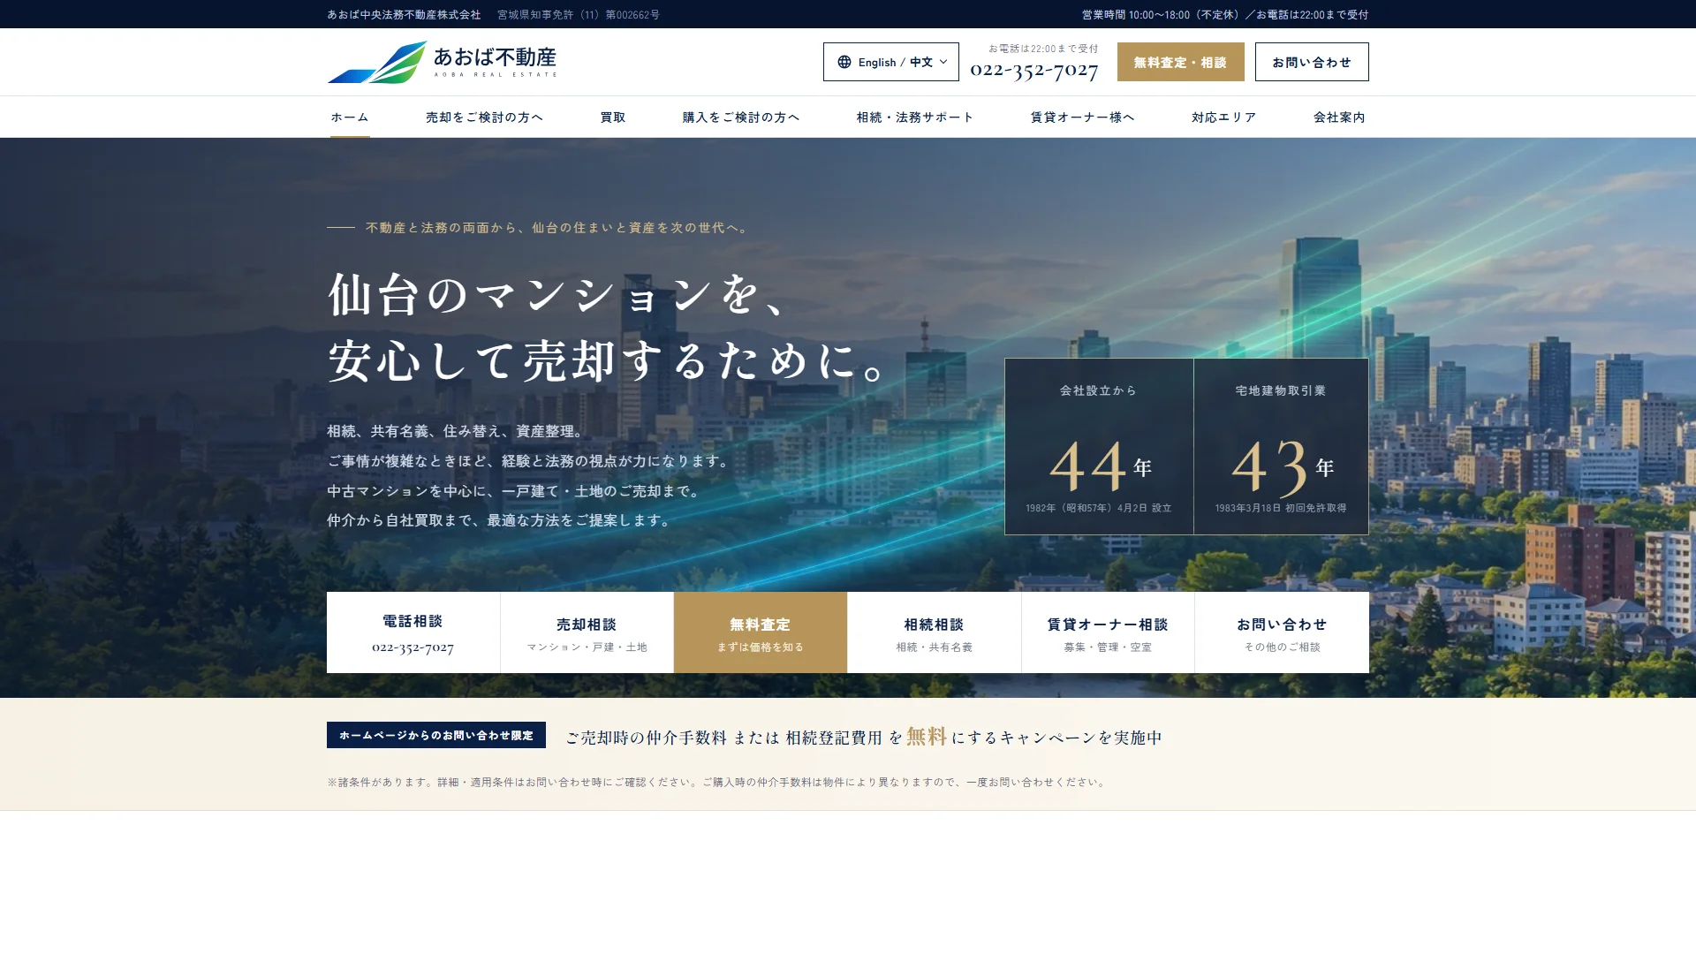Click the 会社設立から 44年 stat card

click(x=1099, y=446)
